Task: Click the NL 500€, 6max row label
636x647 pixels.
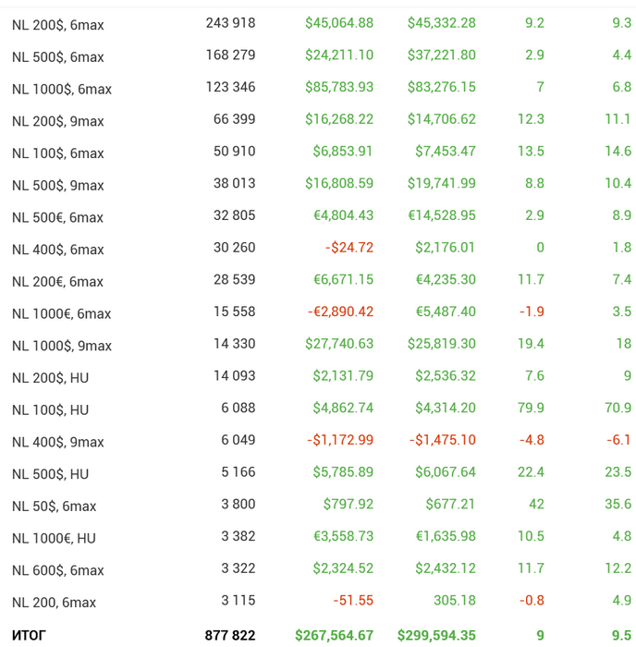Action: click(x=57, y=217)
